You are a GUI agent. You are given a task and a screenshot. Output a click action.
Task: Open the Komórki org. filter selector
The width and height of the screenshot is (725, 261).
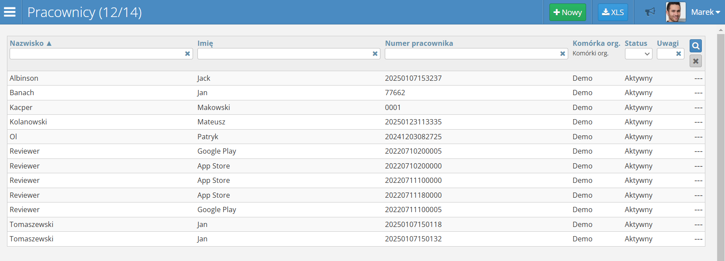pyautogui.click(x=590, y=53)
